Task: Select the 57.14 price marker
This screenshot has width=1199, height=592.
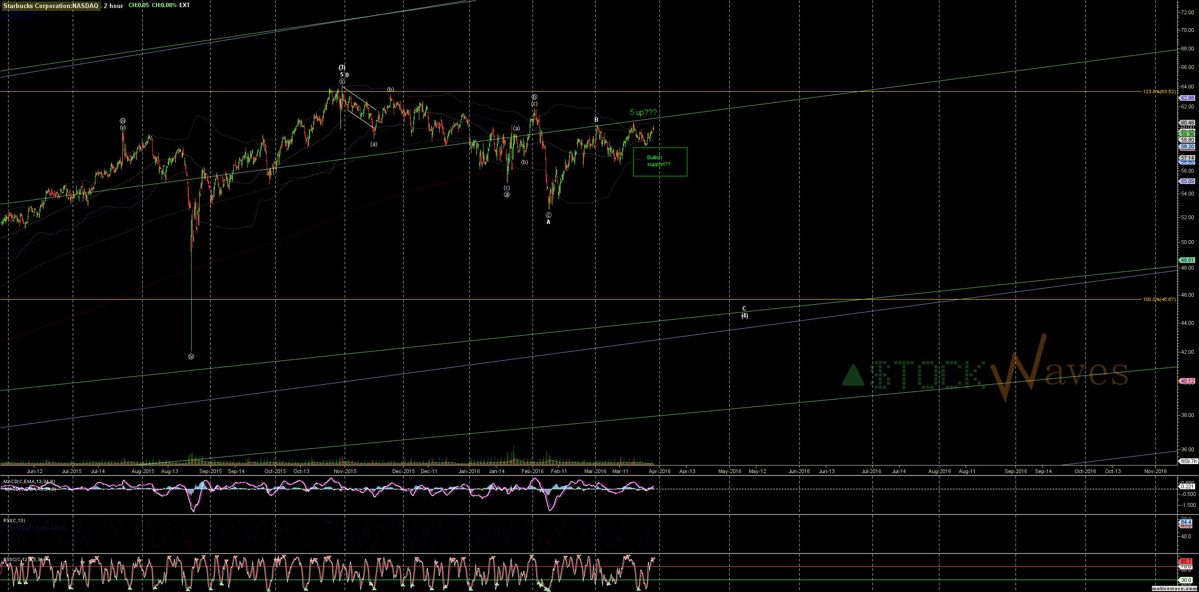Action: 1187,158
